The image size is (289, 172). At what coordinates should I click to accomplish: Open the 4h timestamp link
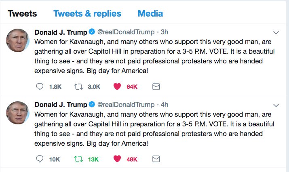point(165,105)
